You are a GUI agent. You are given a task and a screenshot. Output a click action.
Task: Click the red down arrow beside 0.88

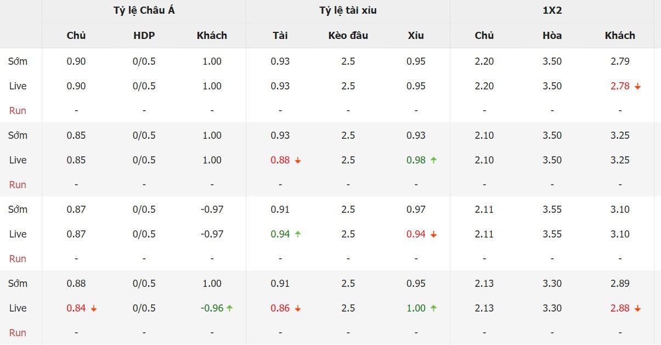(x=298, y=160)
